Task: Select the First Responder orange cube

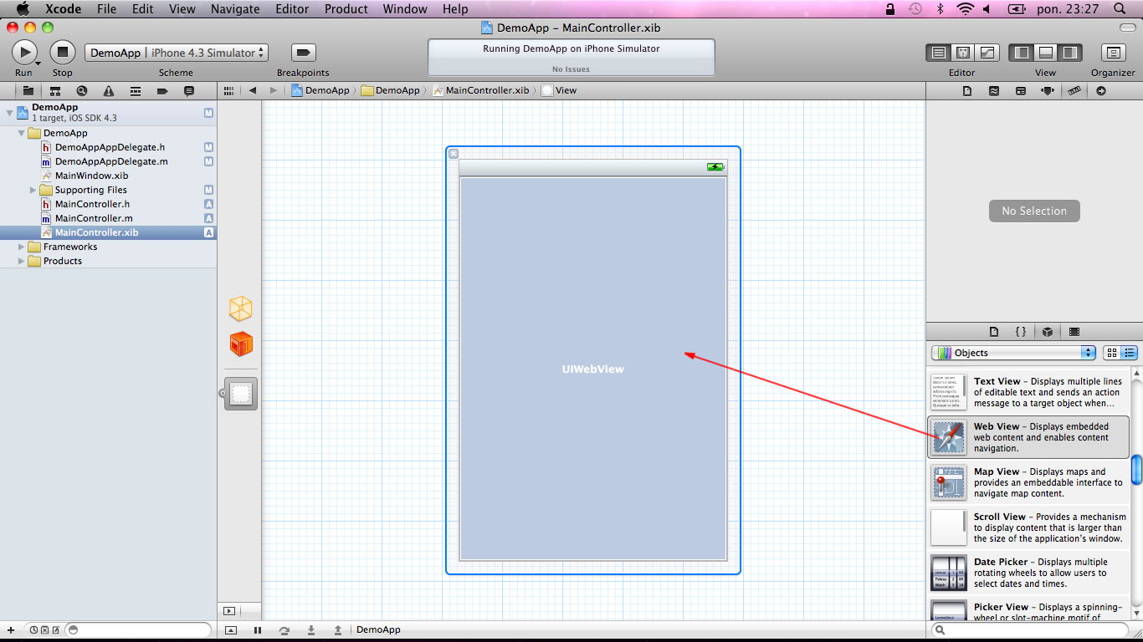Action: (x=241, y=344)
